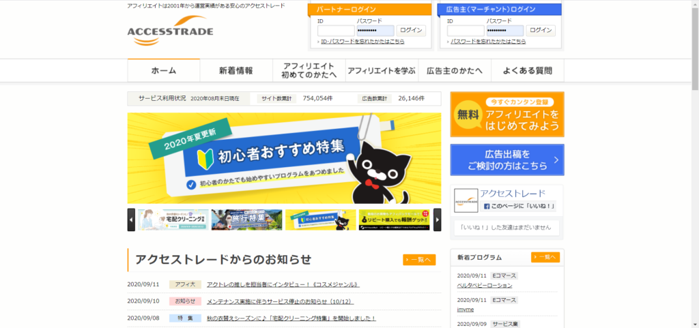This screenshot has width=699, height=328.
Task: Click the お知らせ category tag
Action: pos(185,301)
